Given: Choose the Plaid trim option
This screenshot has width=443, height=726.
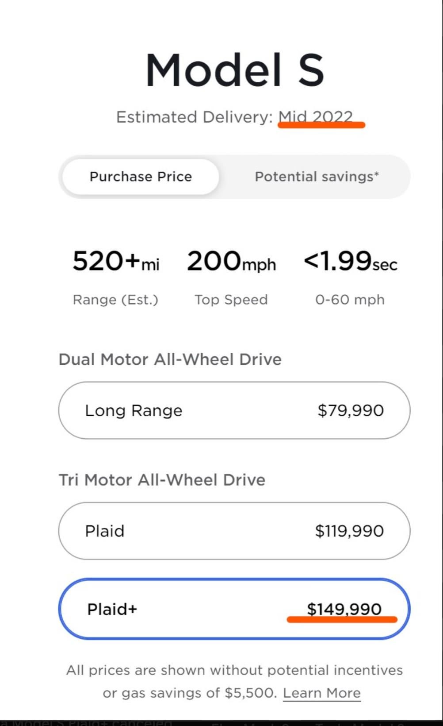Looking at the screenshot, I should point(234,531).
